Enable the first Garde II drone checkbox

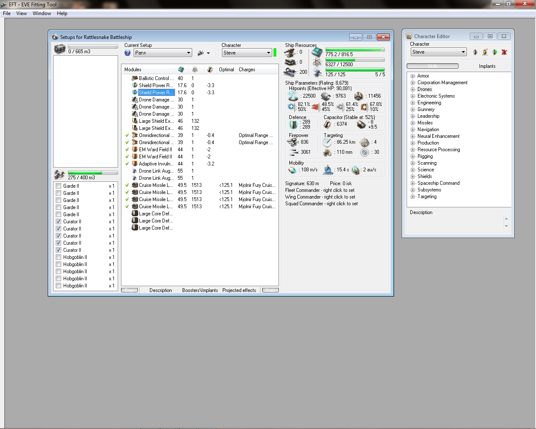pyautogui.click(x=59, y=186)
